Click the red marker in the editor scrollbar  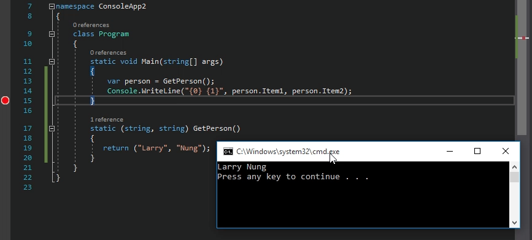(x=523, y=38)
